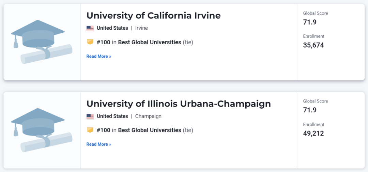
Task: Click the gold ranking badge for Illinois Urbana-Champaign
Action: point(90,130)
